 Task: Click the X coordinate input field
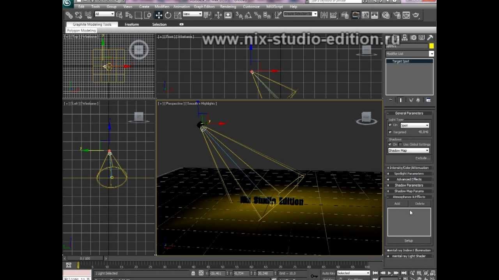216,273
